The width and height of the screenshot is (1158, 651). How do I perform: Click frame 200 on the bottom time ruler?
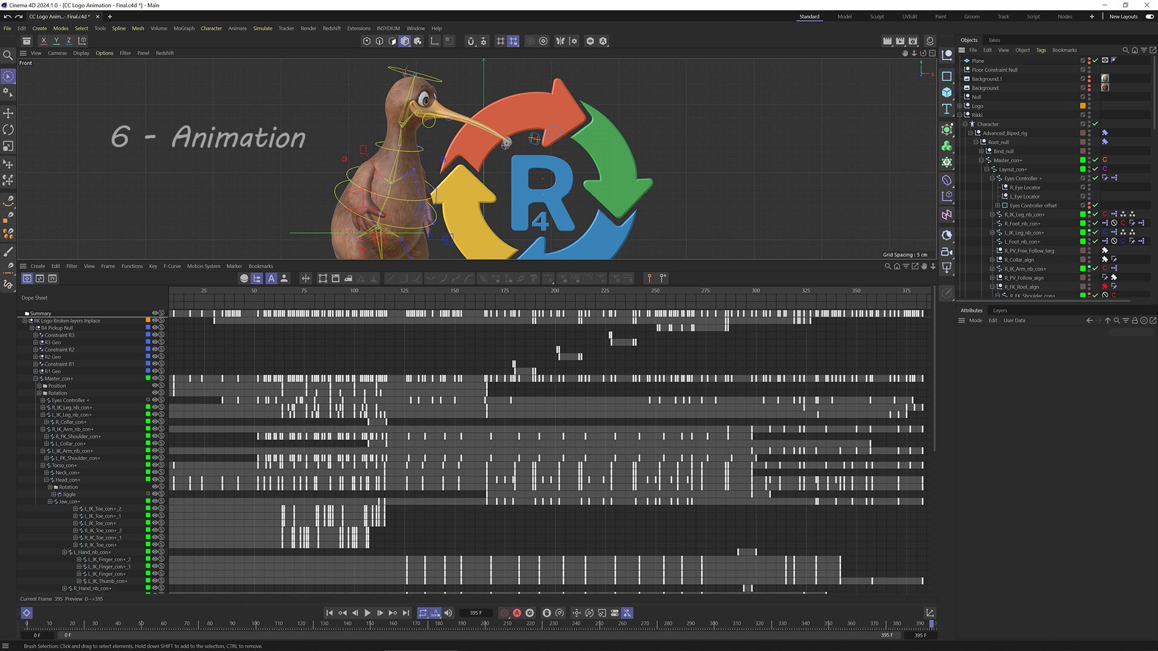[484, 623]
